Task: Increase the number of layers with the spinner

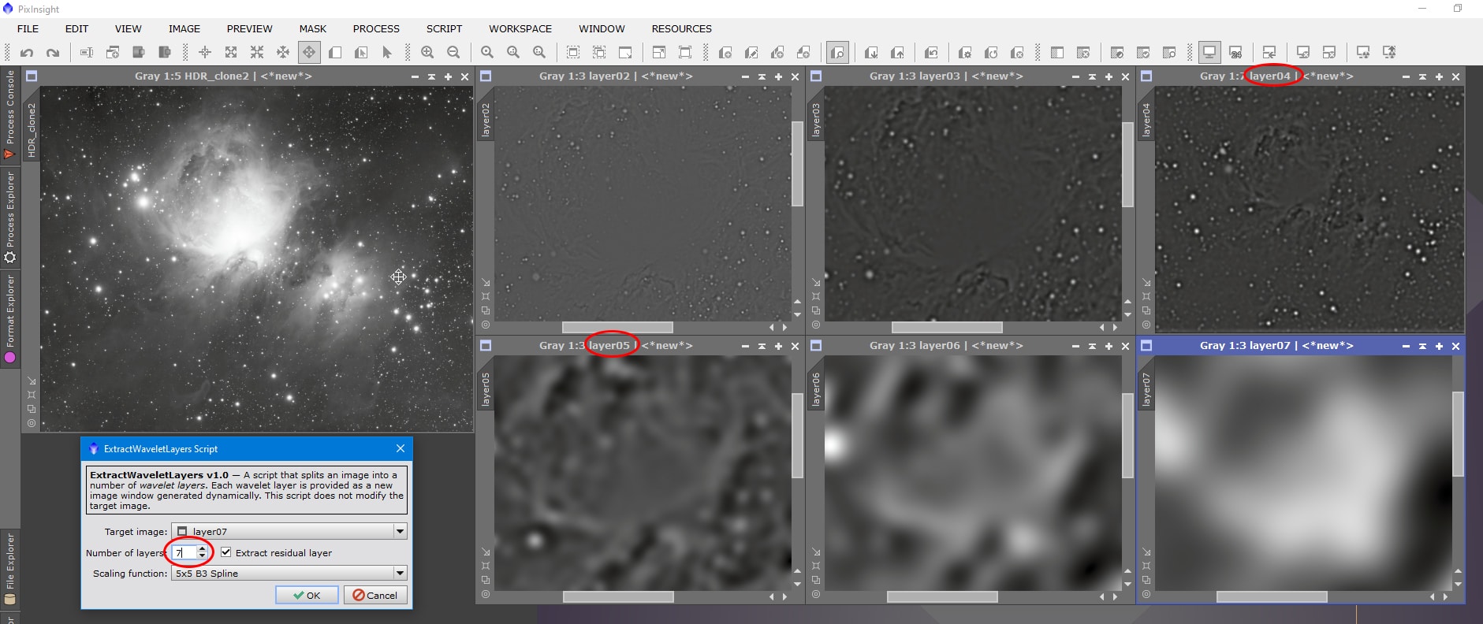Action: (203, 548)
